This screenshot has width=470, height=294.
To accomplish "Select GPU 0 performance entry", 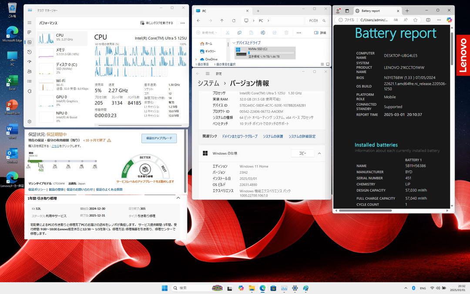I will 62,101.
